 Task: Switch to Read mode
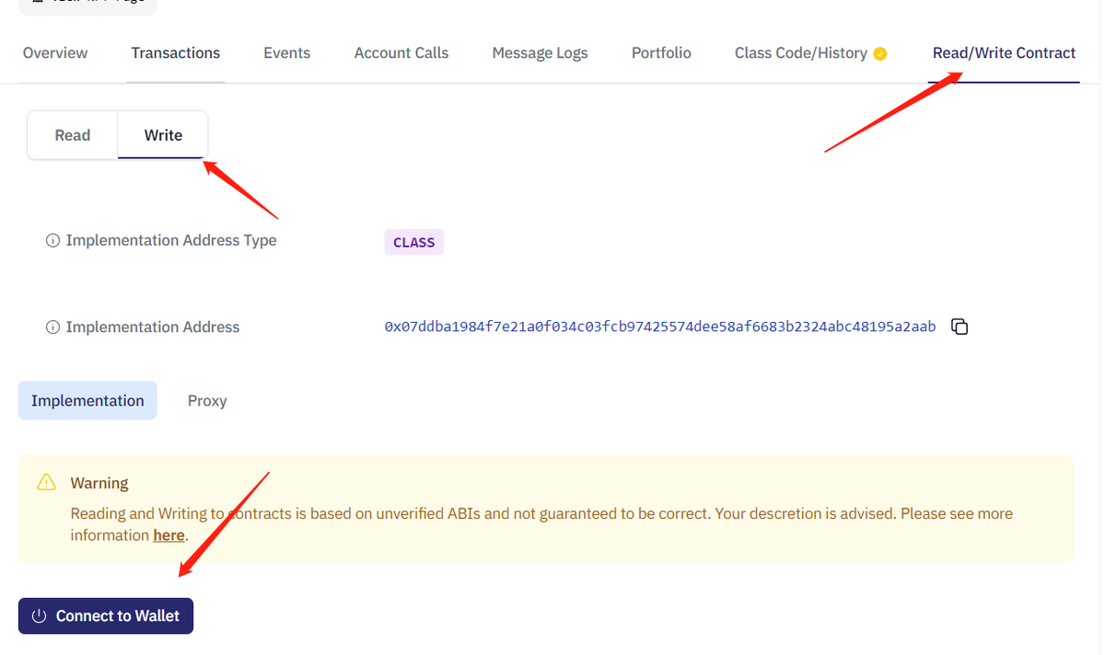click(73, 135)
